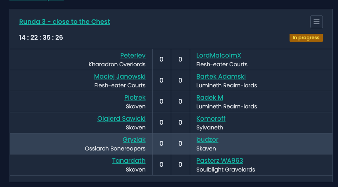Open Peterlev's player profile
This screenshot has width=338, height=187.
(133, 56)
